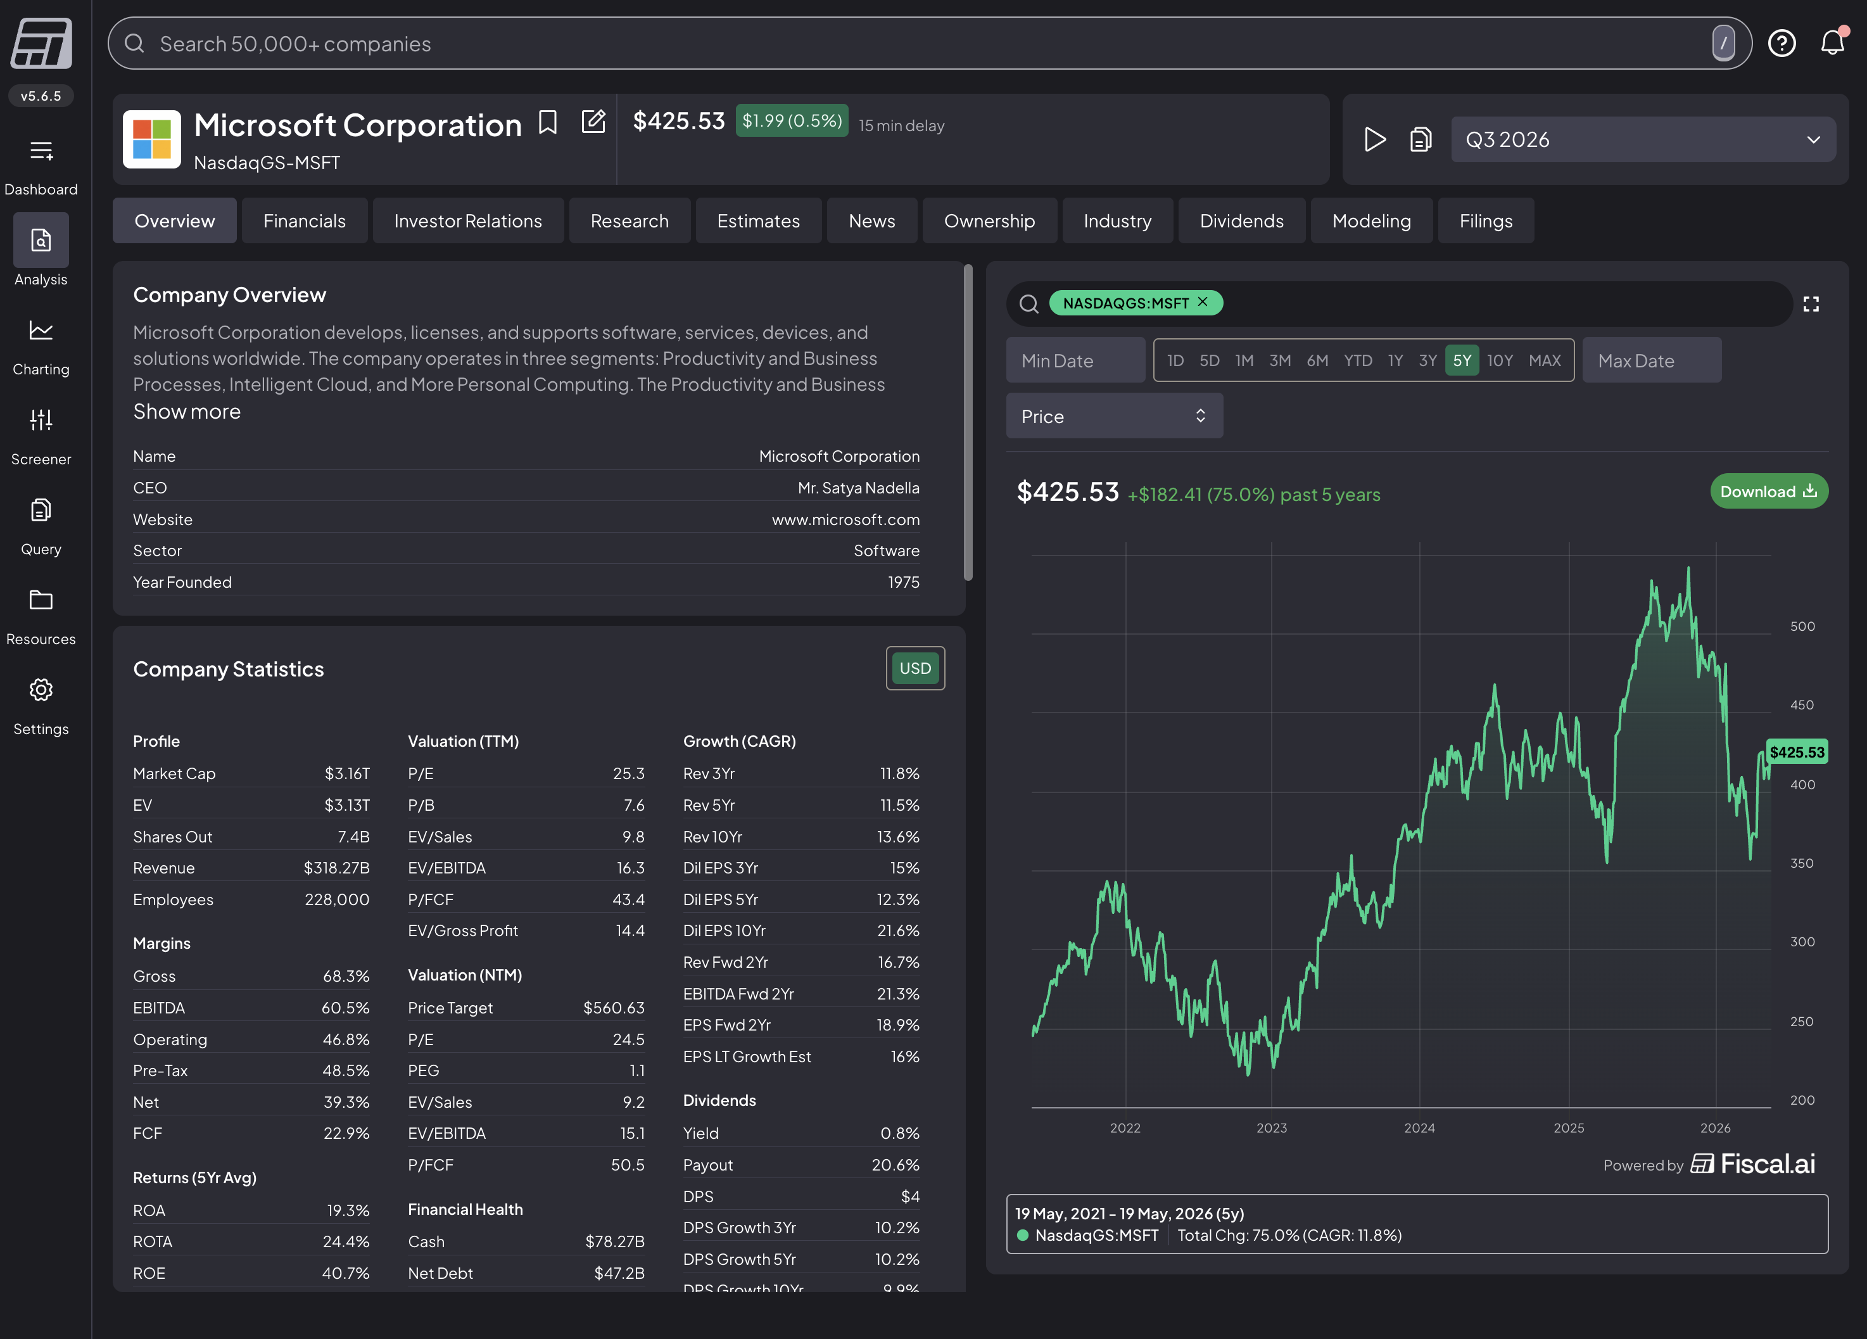Select the 1D chart range
Viewport: 1867px width, 1339px height.
[x=1175, y=360]
